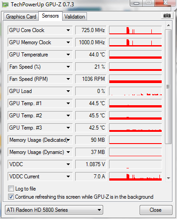Expand the GPU Temperature sensor dropdown
Image resolution: width=177 pixels, height=219 pixels.
[68, 55]
